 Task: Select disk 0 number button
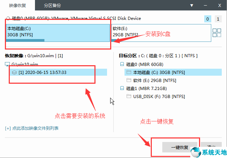[x=208, y=19]
